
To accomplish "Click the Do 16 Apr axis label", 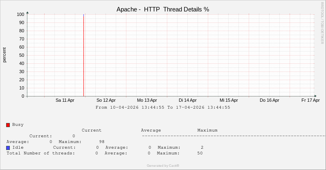I will [270, 100].
